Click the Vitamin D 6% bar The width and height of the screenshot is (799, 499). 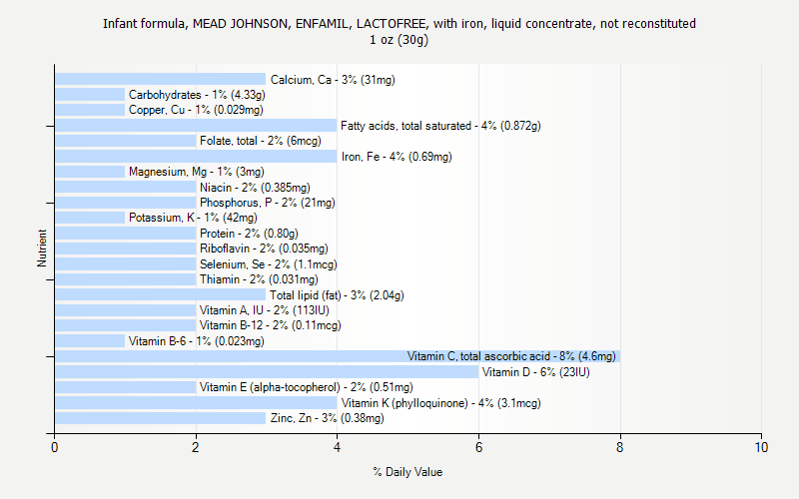tap(266, 372)
